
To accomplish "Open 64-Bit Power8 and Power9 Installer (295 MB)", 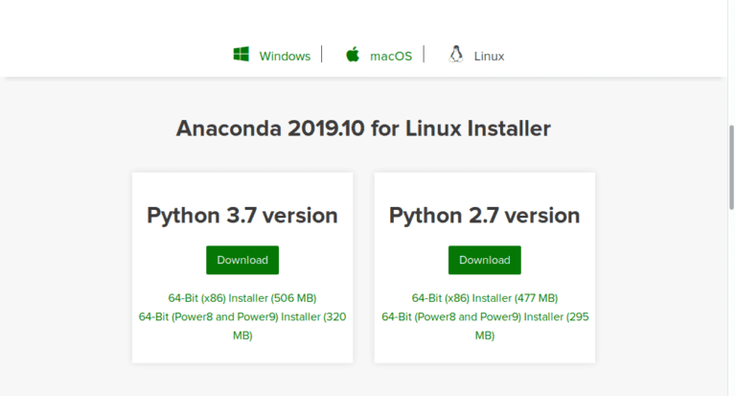I will (x=485, y=326).
